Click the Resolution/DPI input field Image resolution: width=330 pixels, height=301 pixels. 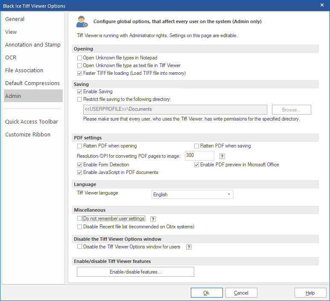pyautogui.click(x=199, y=156)
